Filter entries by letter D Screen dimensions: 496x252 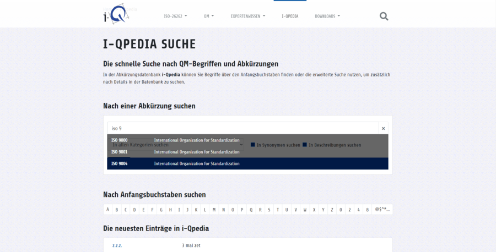134,210
